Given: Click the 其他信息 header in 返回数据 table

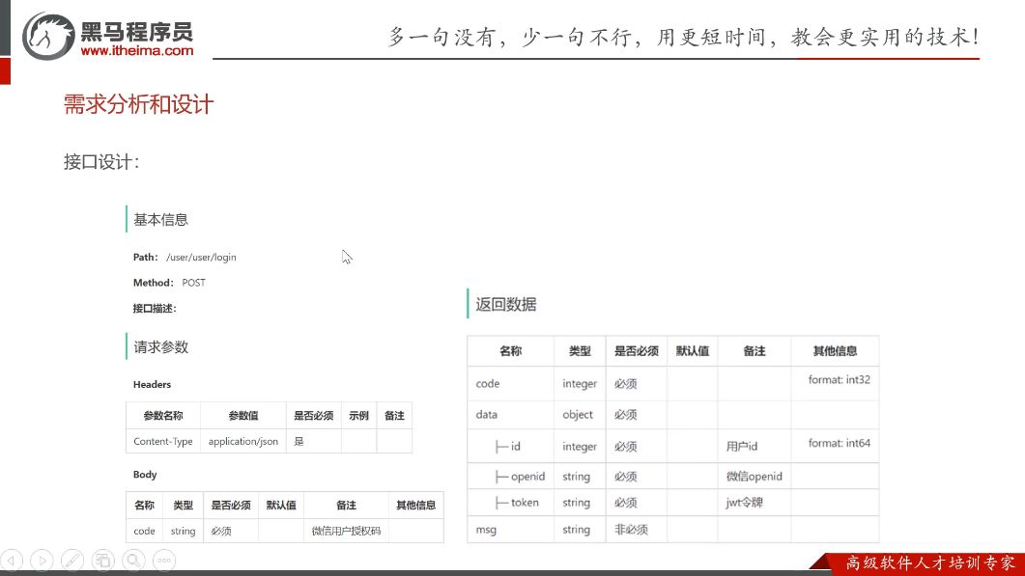Looking at the screenshot, I should pos(835,351).
